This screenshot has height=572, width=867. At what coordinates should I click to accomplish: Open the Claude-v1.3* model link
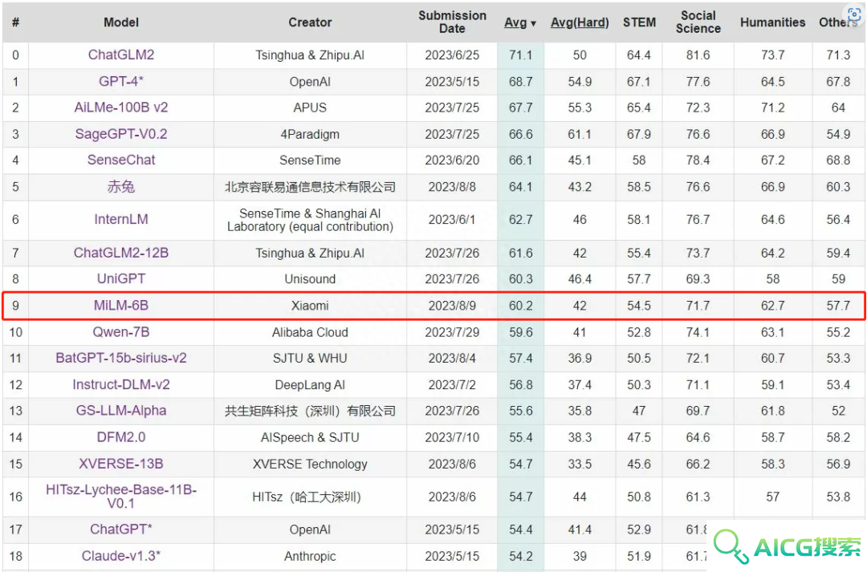121,555
